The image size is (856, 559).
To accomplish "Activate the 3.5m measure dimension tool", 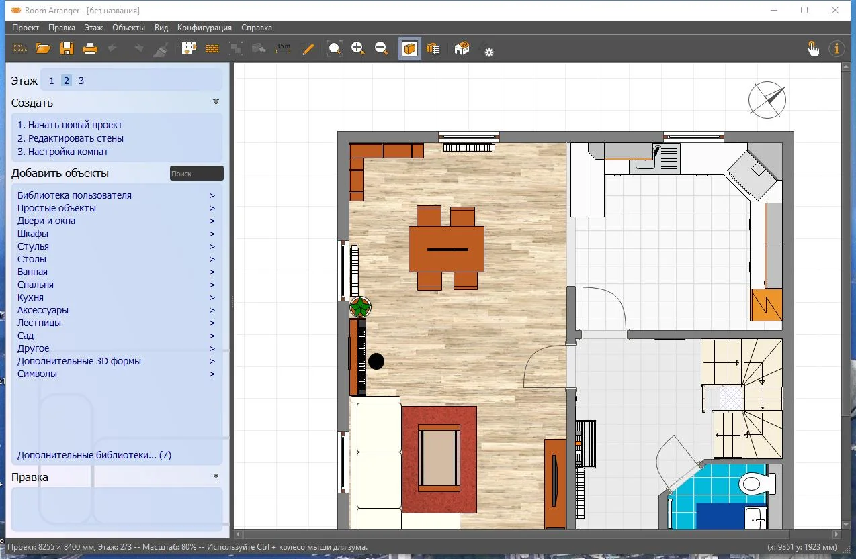I will pos(283,48).
